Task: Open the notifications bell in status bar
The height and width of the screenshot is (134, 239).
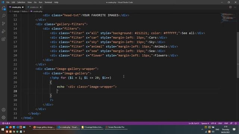Action: pos(236,123)
